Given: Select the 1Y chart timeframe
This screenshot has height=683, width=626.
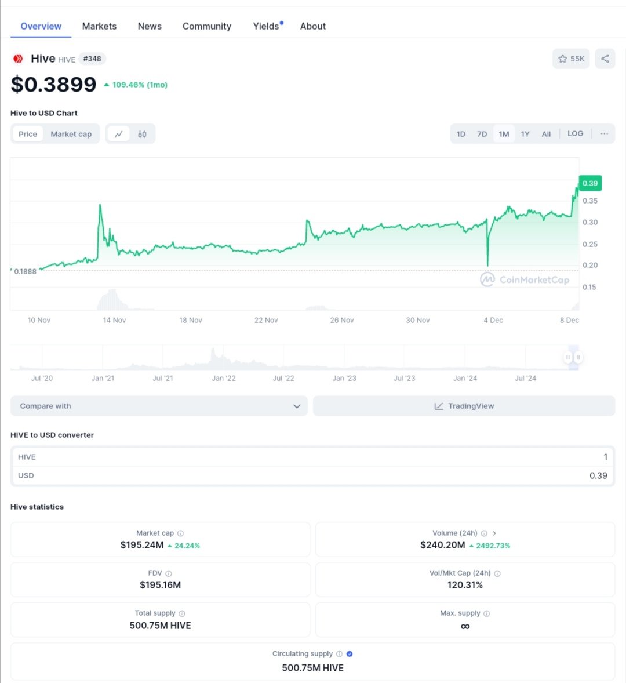Looking at the screenshot, I should [x=525, y=133].
